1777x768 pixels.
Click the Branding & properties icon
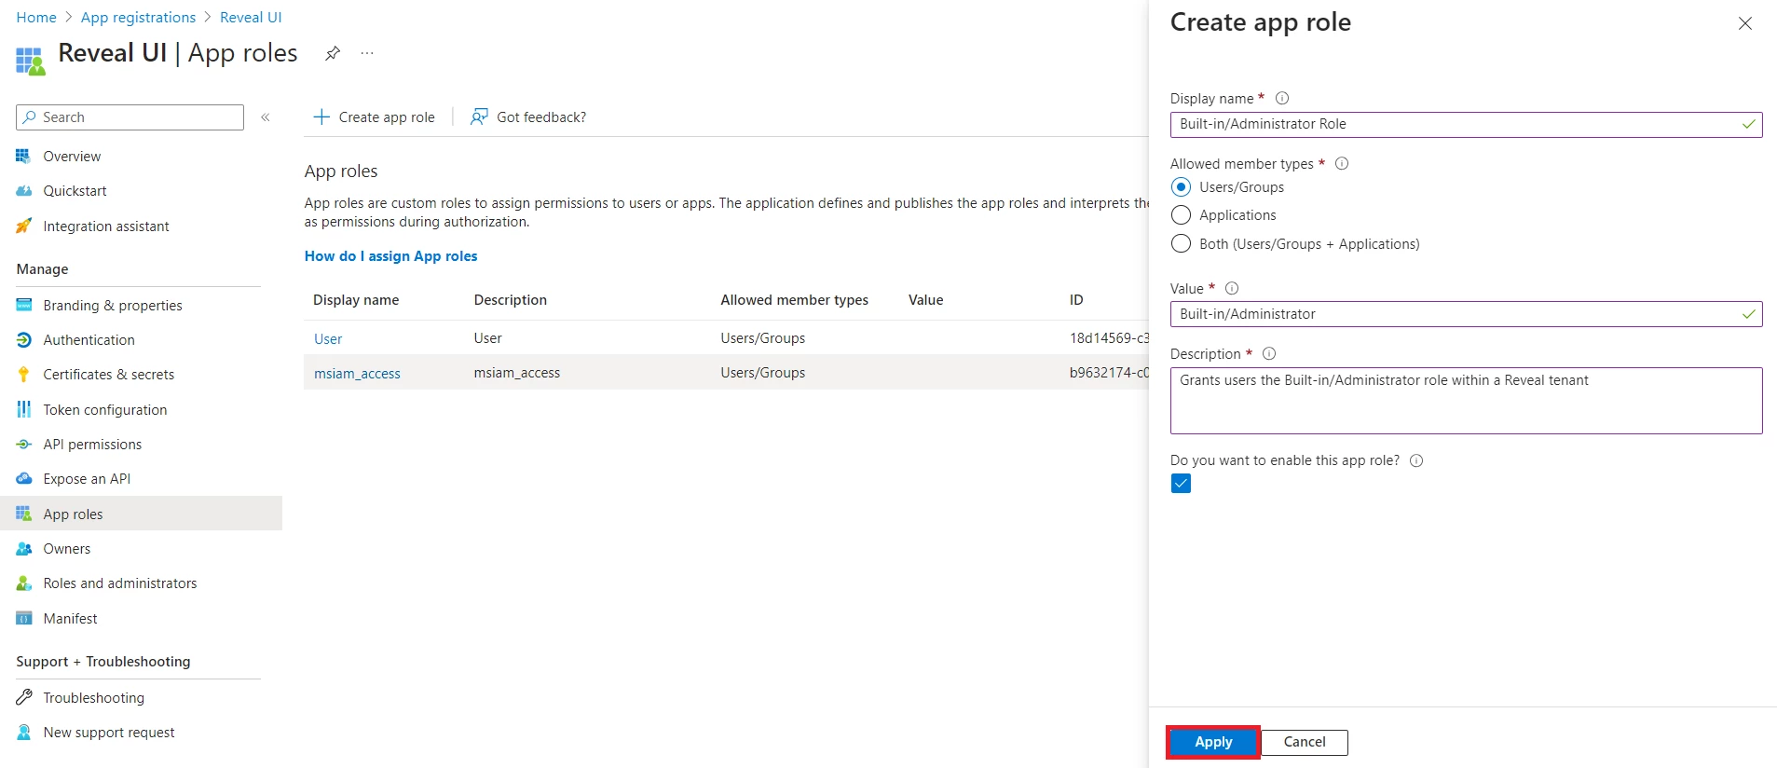tap(24, 305)
